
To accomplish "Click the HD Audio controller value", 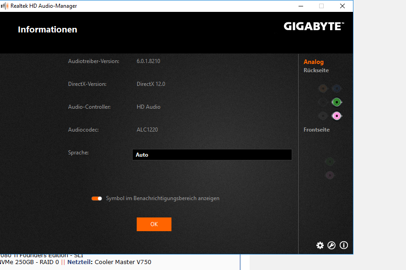I will tap(149, 107).
